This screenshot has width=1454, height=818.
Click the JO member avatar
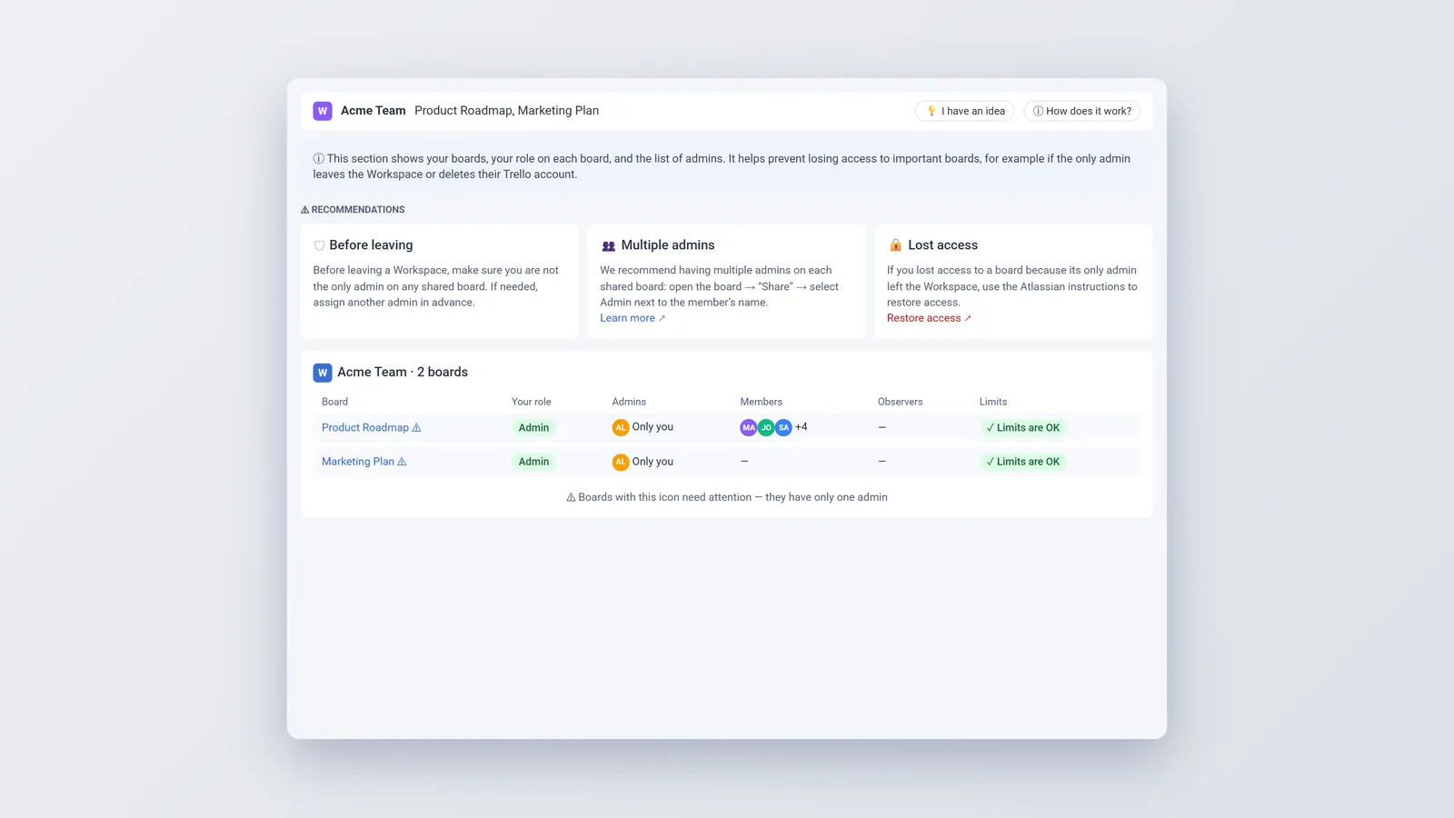click(x=766, y=427)
